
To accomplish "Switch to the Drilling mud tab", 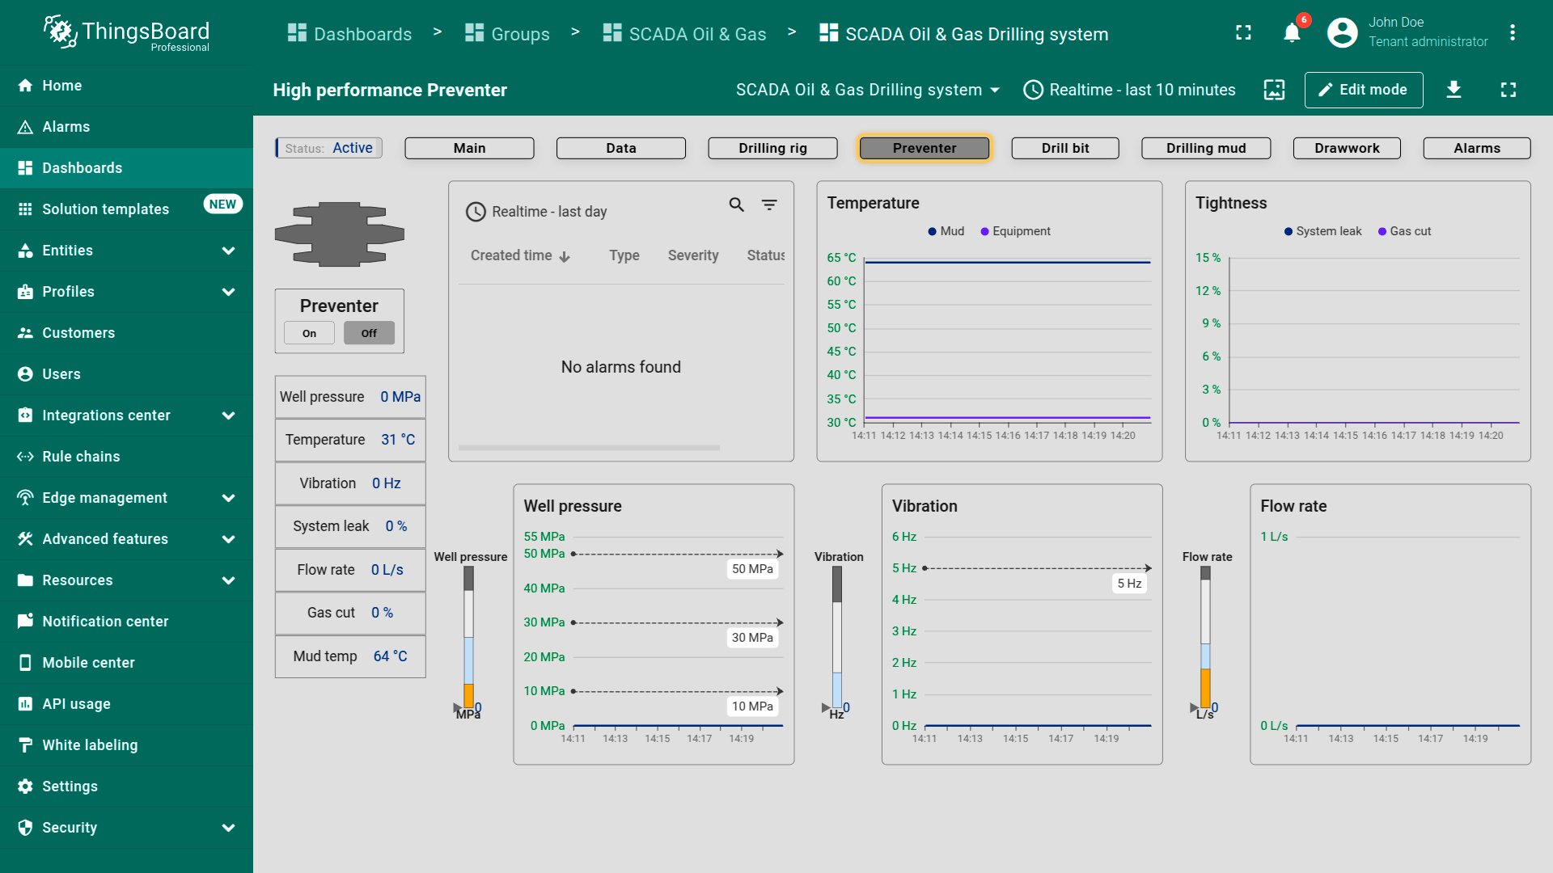I will (1205, 148).
